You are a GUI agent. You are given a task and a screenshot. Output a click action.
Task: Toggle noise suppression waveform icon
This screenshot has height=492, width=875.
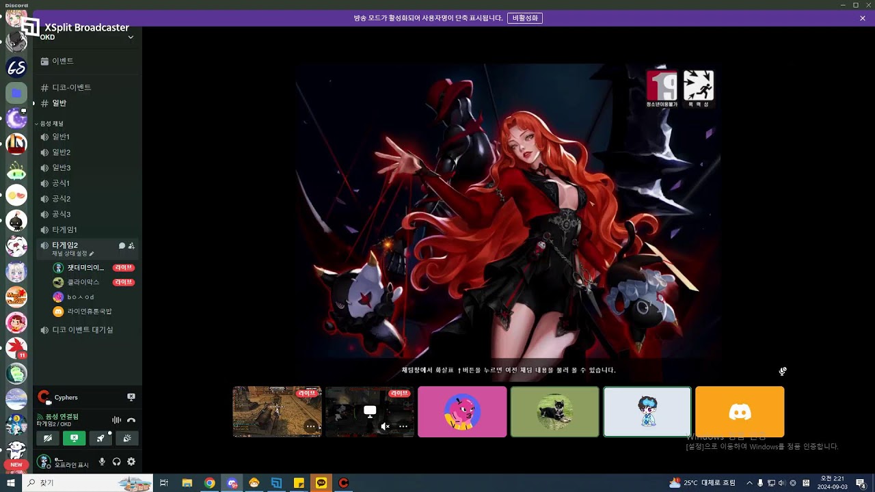(116, 420)
